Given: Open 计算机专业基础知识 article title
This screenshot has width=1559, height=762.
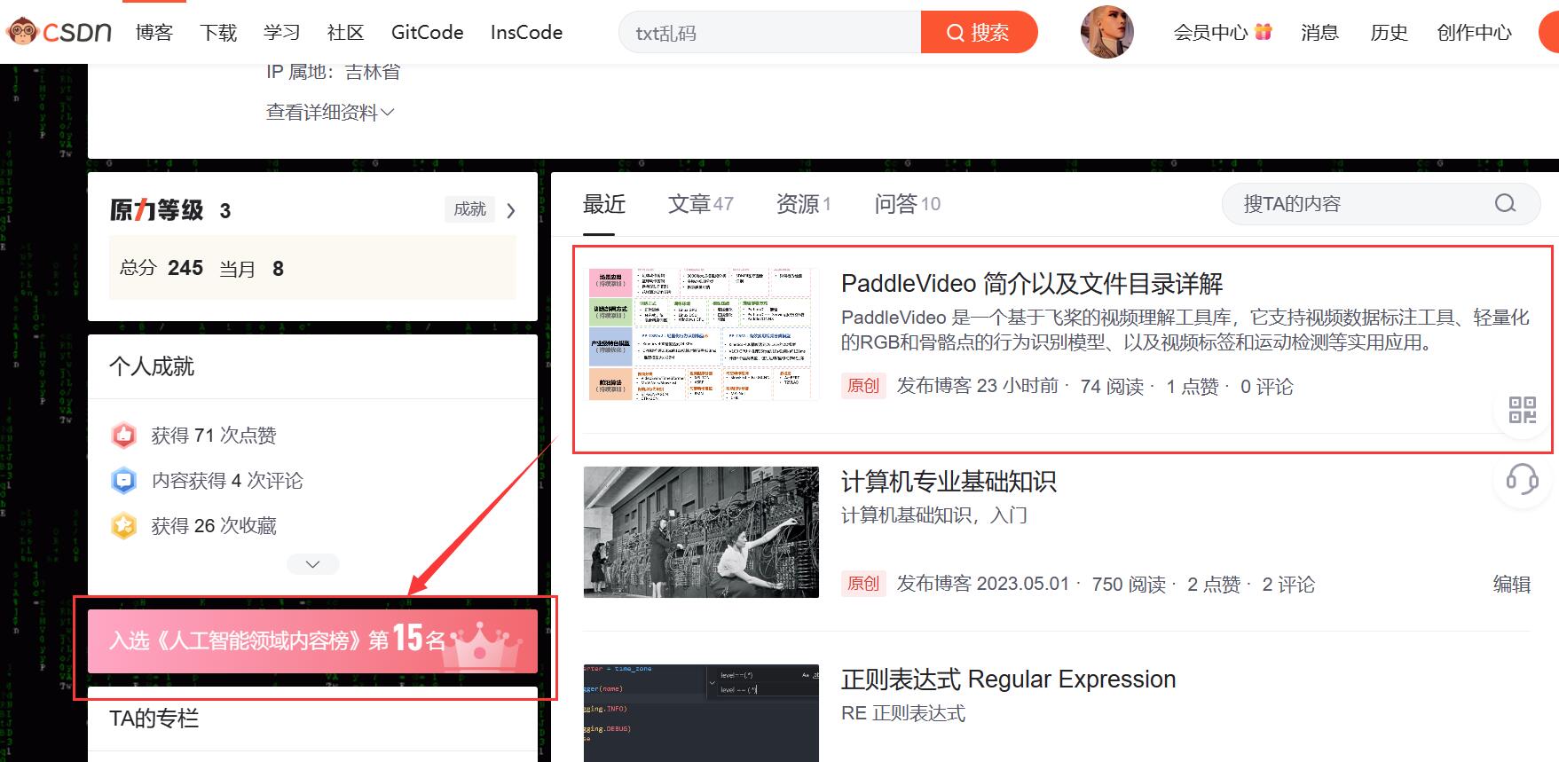Looking at the screenshot, I should tap(949, 482).
